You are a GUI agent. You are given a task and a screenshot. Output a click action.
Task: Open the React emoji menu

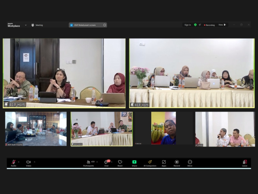[120, 163]
